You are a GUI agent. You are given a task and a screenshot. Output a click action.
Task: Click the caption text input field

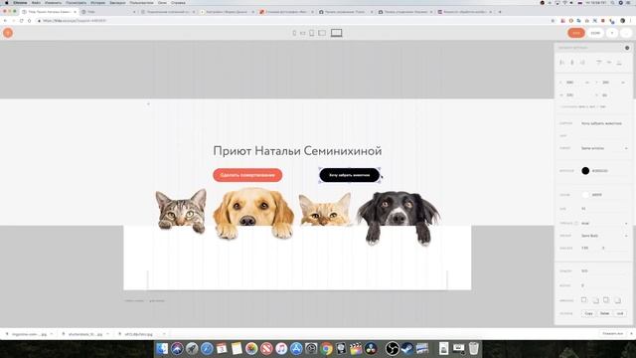(604, 123)
